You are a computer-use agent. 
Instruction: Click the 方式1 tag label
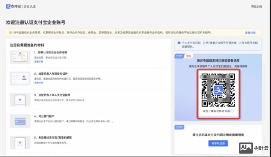point(179,56)
